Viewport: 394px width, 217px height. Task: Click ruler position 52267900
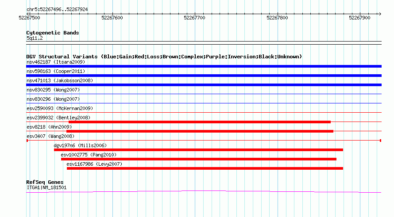point(359,18)
